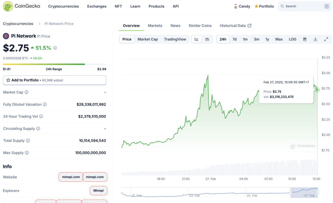This screenshot has width=333, height=203.
Task: Click info icon next to 24 Hour Trading Vol
Action: click(41, 116)
